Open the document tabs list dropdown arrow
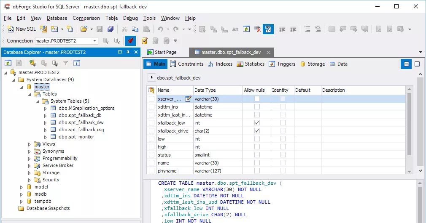The height and width of the screenshot is (223, 426). point(421,52)
